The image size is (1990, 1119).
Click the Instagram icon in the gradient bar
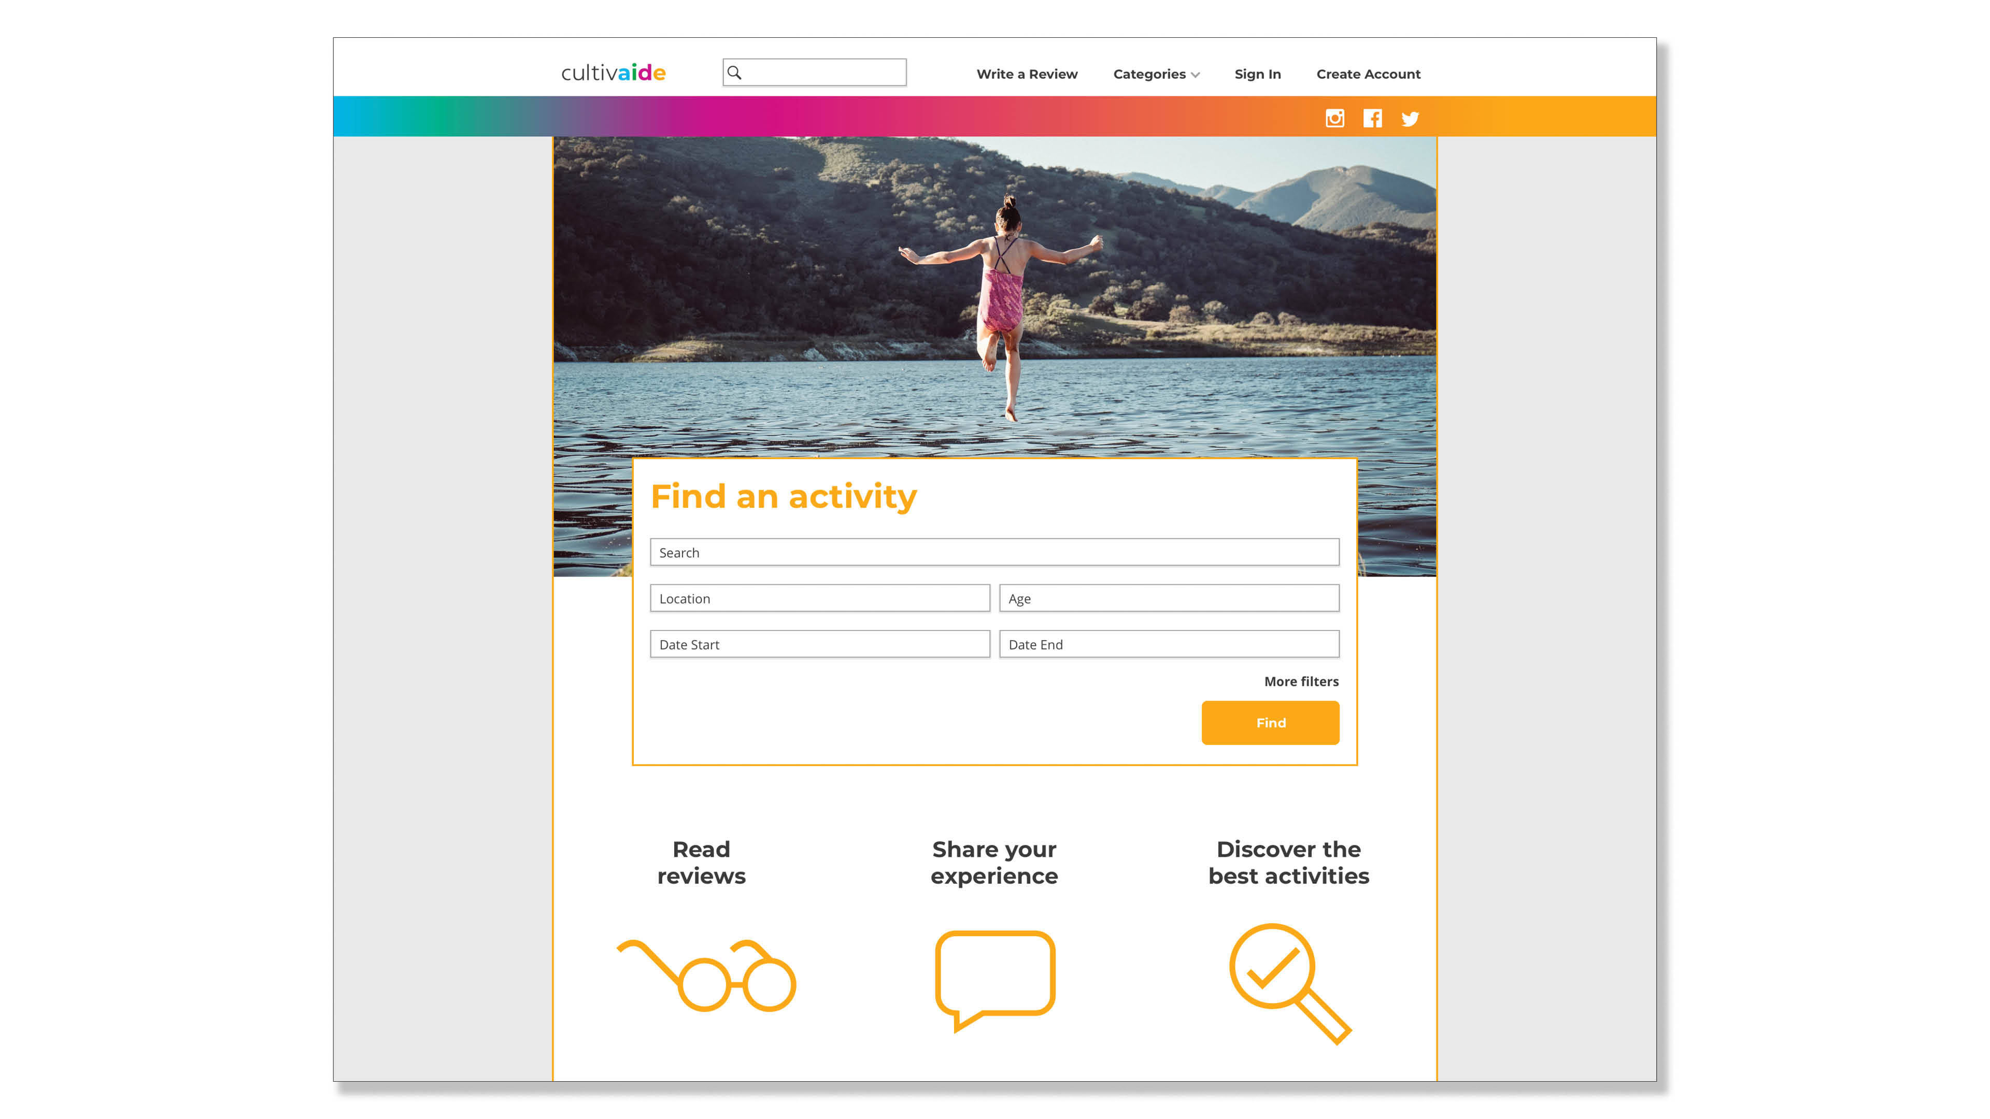coord(1334,118)
